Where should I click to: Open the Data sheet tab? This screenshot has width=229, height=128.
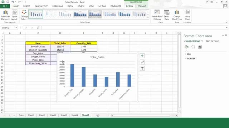21,115
